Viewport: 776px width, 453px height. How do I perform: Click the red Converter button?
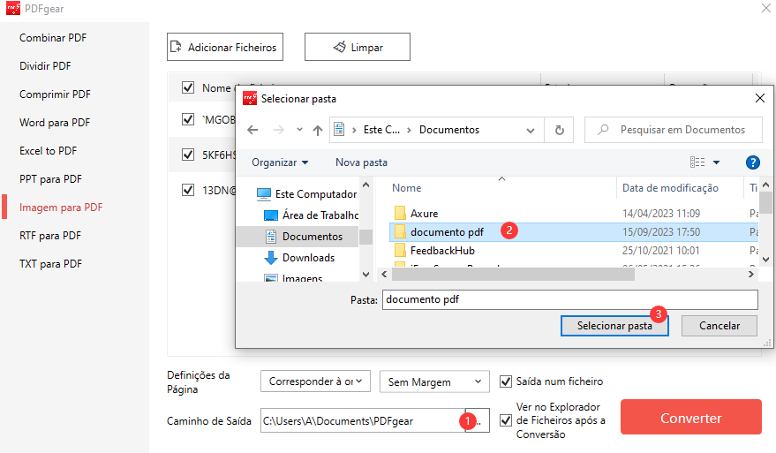click(x=691, y=418)
